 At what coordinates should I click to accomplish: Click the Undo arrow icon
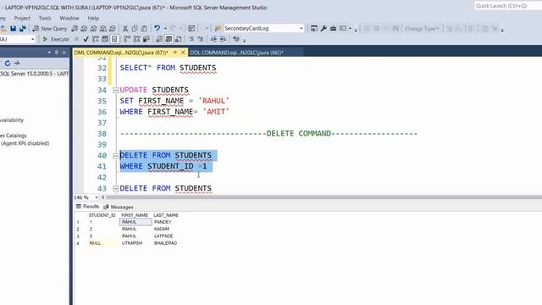tap(158, 28)
